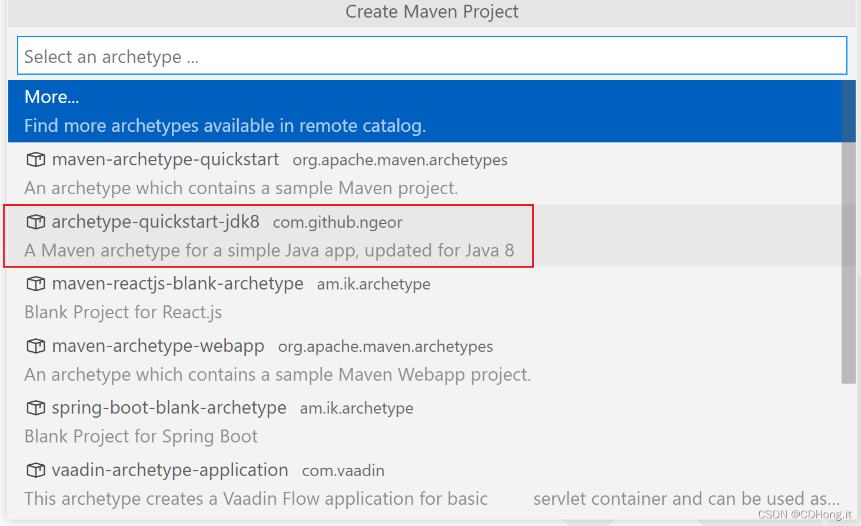Click the package icon beside vaadin-archetype-application
861x526 pixels.
click(36, 470)
